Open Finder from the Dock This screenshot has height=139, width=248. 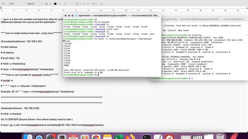(x=28, y=137)
